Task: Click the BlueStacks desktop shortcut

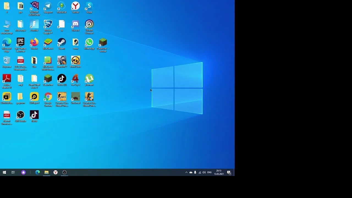Action: (x=48, y=44)
